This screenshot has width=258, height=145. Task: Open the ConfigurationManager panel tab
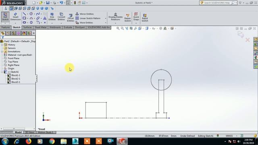13,33
